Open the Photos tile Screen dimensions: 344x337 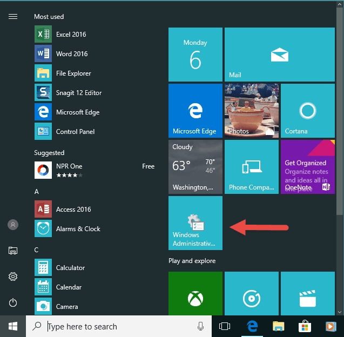click(x=252, y=111)
